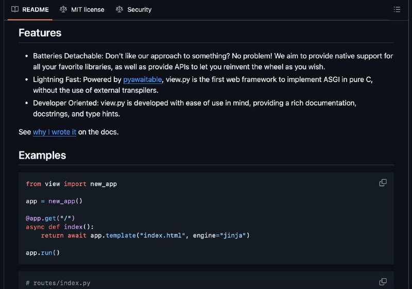
Task: Click the scale icon beside Security
Action: click(x=119, y=9)
